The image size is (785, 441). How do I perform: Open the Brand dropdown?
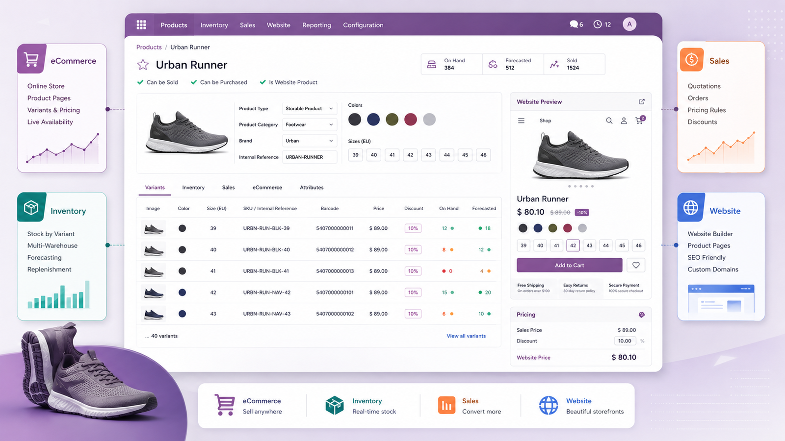(310, 141)
